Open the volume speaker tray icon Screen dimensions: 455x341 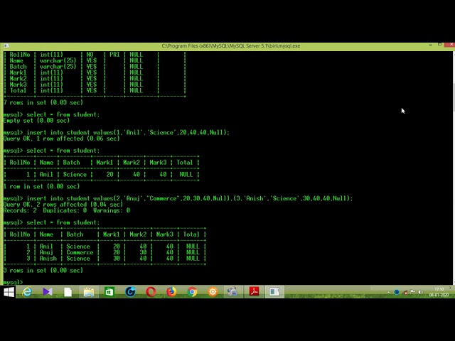pos(420,292)
